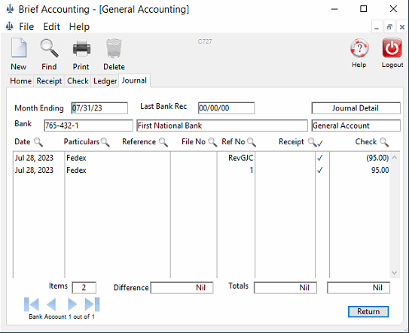This screenshot has height=333, width=409.
Task: Toggle cleared checkmark on RevGJC row
Action: (320, 158)
